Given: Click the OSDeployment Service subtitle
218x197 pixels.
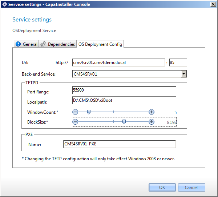Looking at the screenshot, I should tap(34, 31).
